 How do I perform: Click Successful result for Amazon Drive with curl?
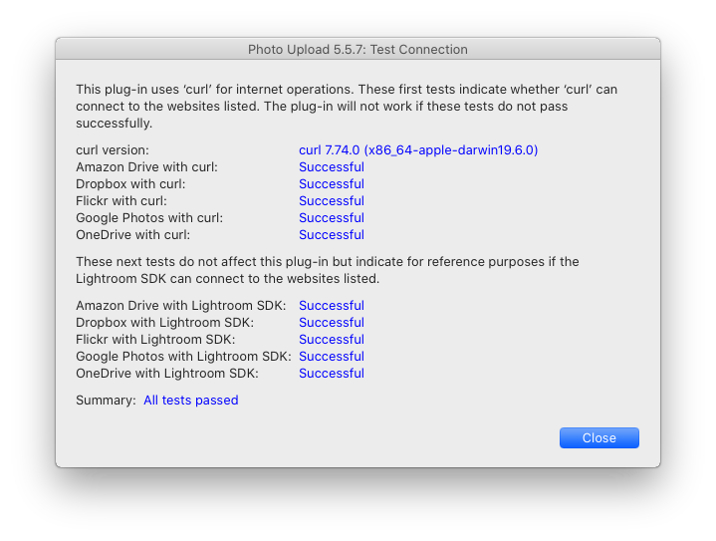(x=332, y=167)
